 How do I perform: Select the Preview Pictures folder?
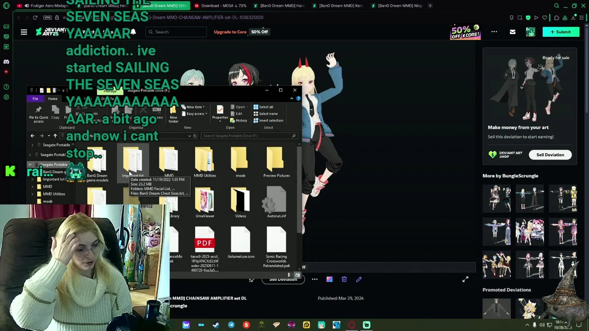pos(277,162)
